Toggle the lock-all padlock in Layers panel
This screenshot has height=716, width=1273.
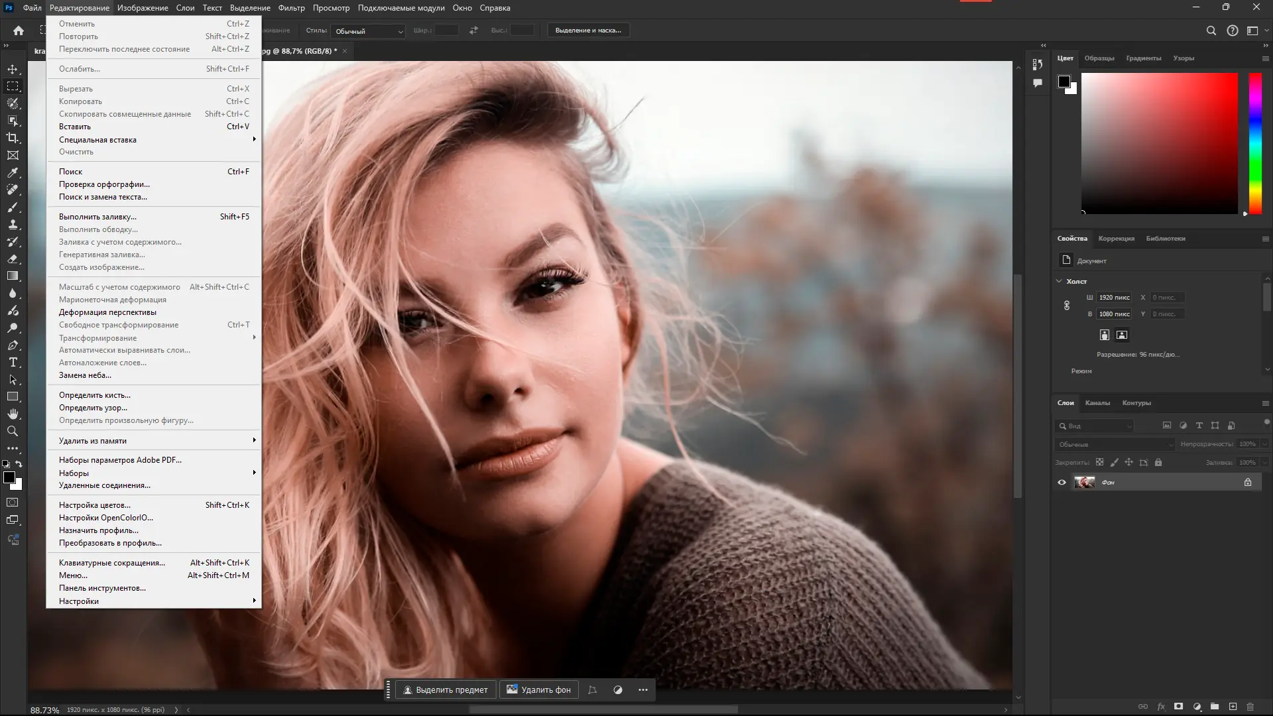pyautogui.click(x=1158, y=463)
